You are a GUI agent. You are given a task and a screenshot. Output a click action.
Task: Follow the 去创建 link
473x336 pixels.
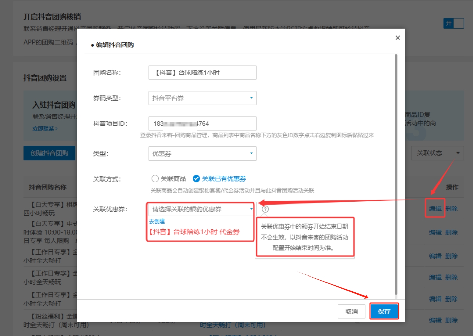(157, 221)
